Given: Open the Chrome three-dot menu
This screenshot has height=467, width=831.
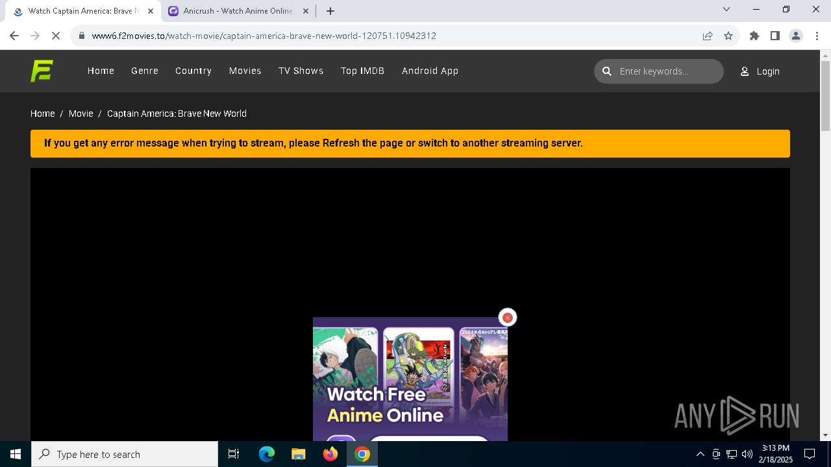Looking at the screenshot, I should click(x=817, y=36).
